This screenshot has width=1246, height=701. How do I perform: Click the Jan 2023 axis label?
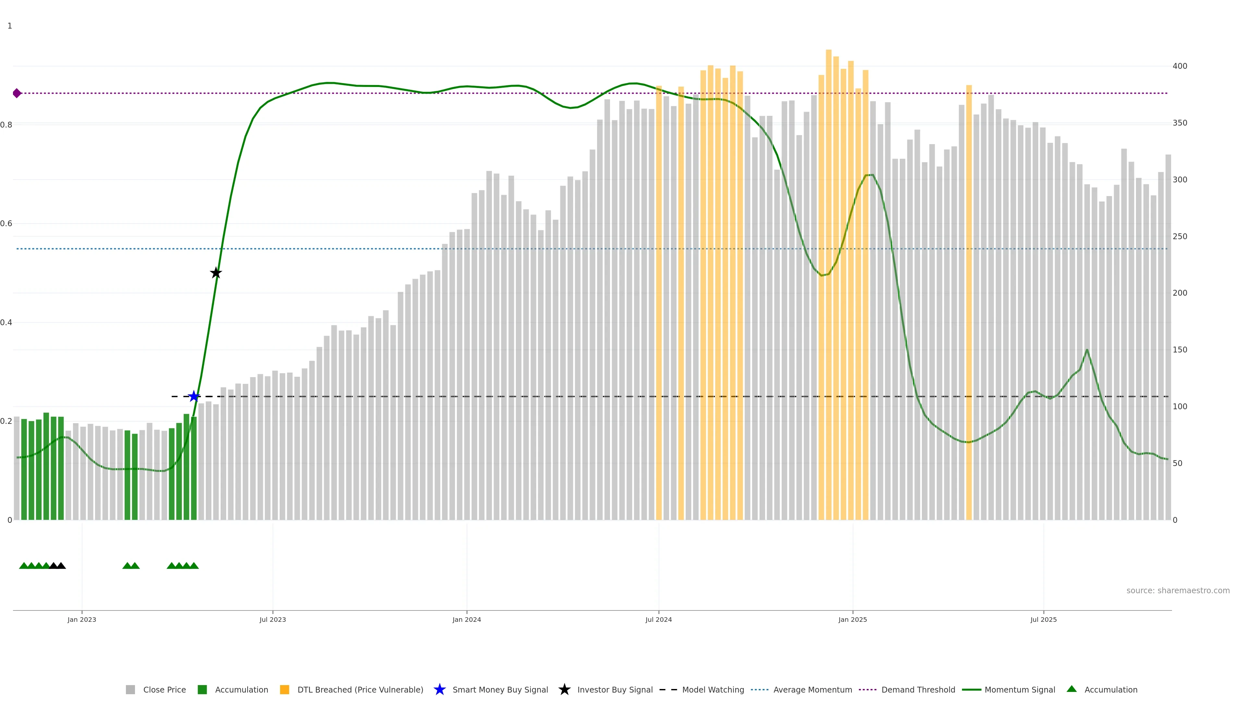tap(82, 619)
